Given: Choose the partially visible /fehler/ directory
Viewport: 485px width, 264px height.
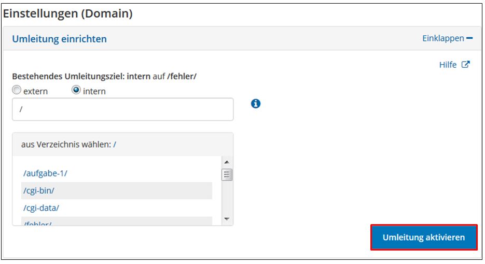Looking at the screenshot, I should pos(37,223).
